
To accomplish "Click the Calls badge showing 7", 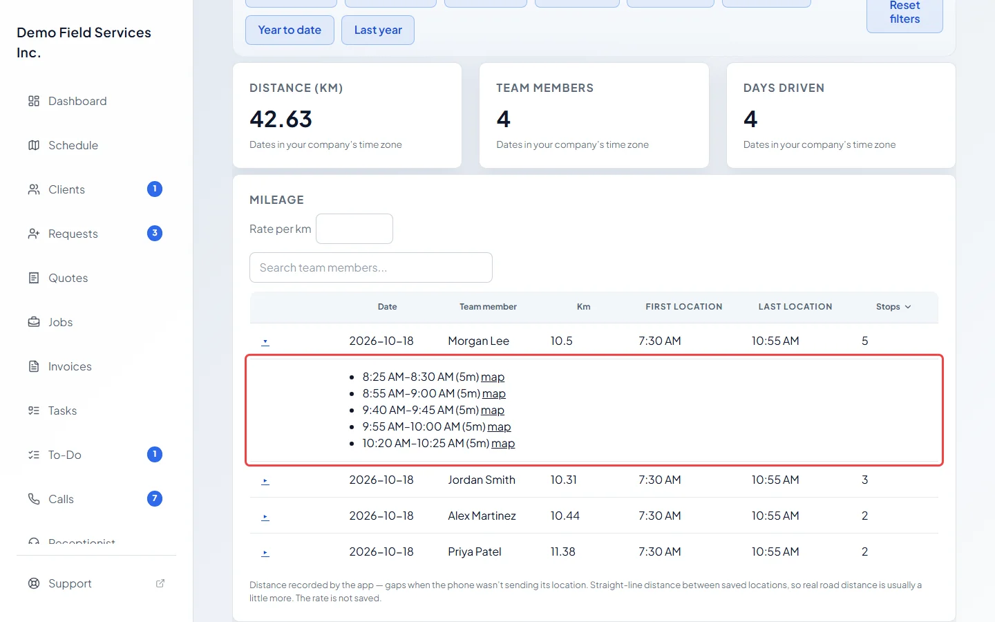I will point(155,498).
